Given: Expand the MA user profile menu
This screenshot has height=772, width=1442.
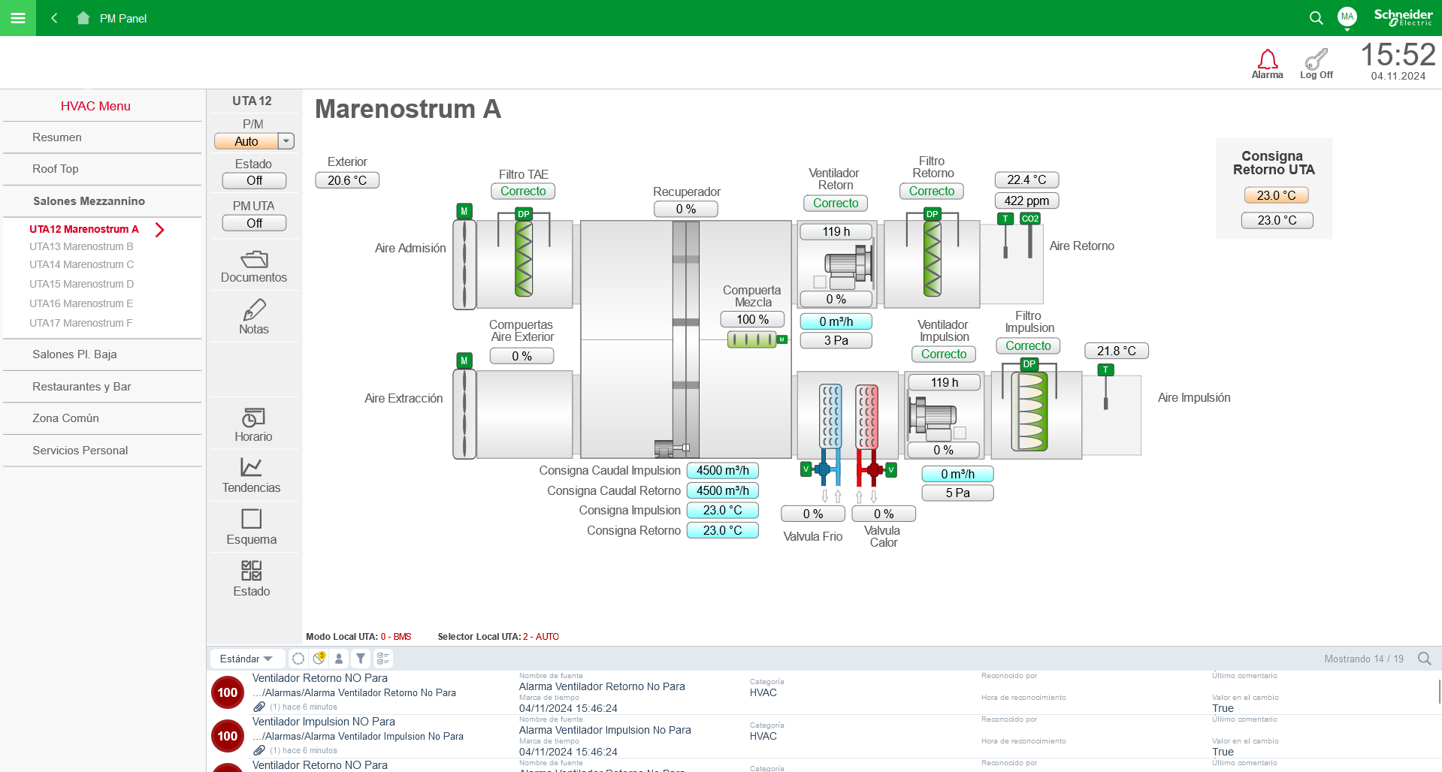Looking at the screenshot, I should [1347, 18].
